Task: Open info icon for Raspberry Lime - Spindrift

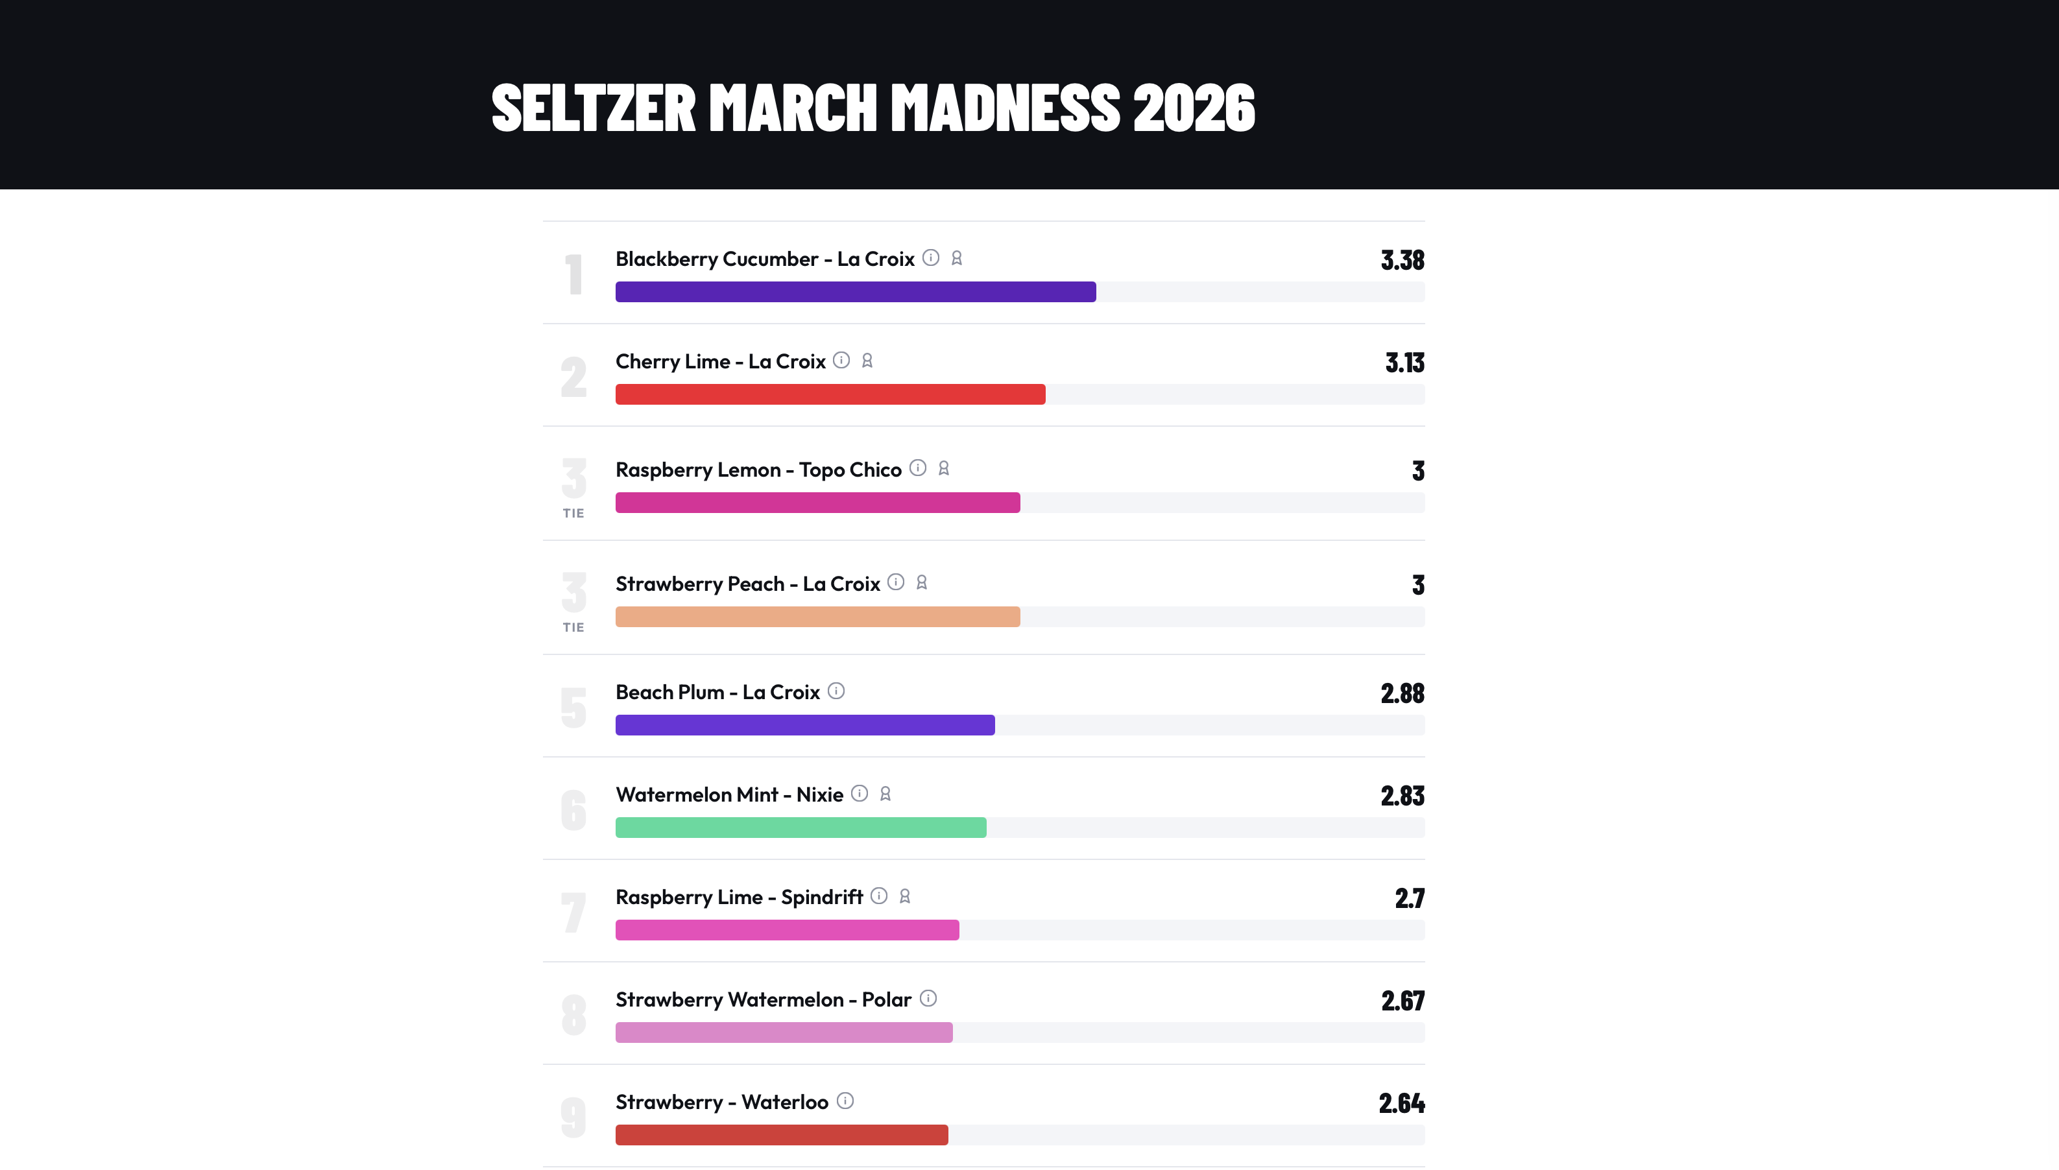Action: click(x=879, y=896)
